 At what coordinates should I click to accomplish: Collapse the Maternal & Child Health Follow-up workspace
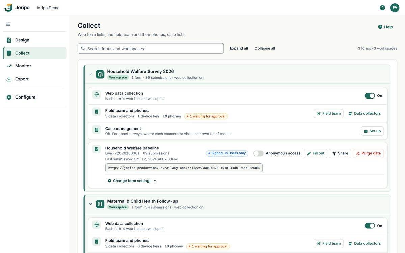[90, 204]
